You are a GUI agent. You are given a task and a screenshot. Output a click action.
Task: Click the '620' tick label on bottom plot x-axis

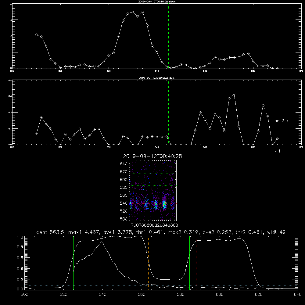[259, 295]
